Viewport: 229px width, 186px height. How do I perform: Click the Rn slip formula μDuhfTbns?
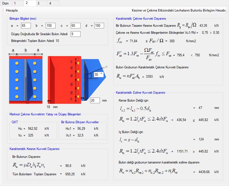pos(29,165)
